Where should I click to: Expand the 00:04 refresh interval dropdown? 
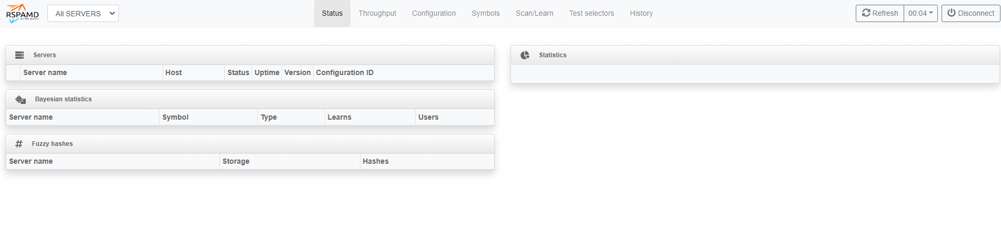click(x=920, y=13)
